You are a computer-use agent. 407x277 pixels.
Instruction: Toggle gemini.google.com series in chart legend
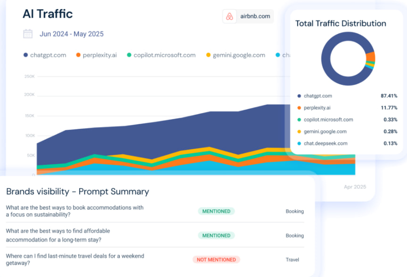(236, 55)
